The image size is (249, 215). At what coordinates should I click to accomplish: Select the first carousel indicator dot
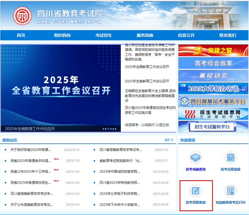tap(104, 129)
